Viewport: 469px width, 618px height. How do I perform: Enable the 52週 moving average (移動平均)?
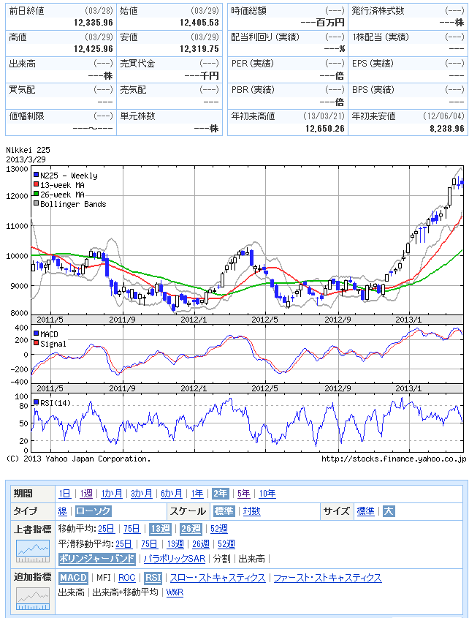click(x=218, y=529)
